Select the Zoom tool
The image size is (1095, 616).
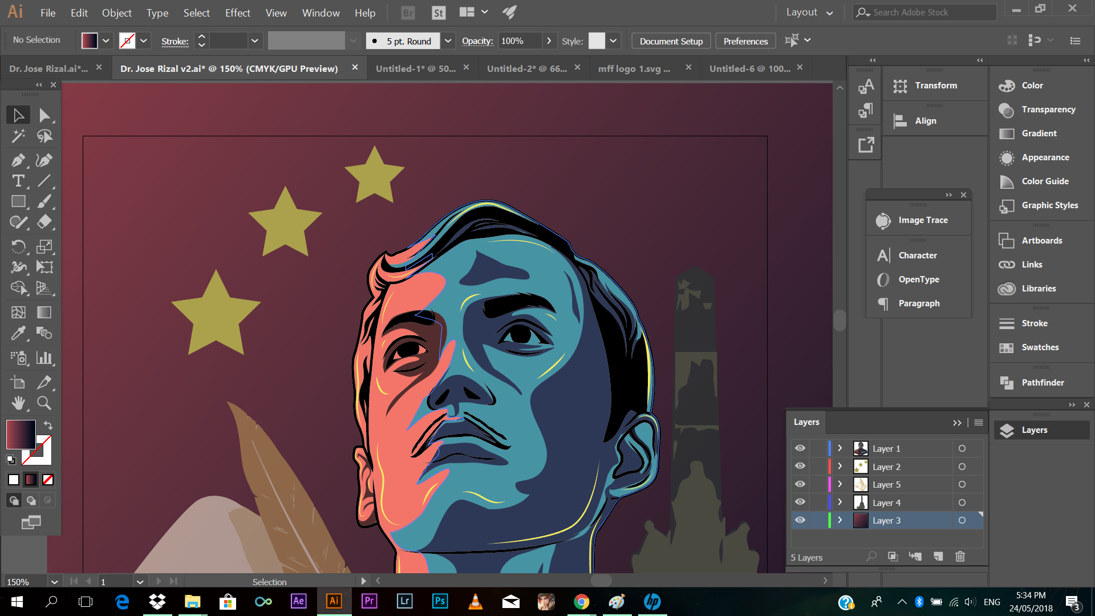pyautogui.click(x=44, y=403)
